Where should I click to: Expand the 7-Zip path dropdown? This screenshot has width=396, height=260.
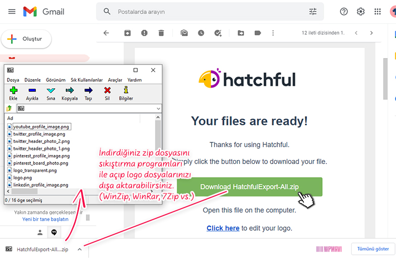pos(159,109)
